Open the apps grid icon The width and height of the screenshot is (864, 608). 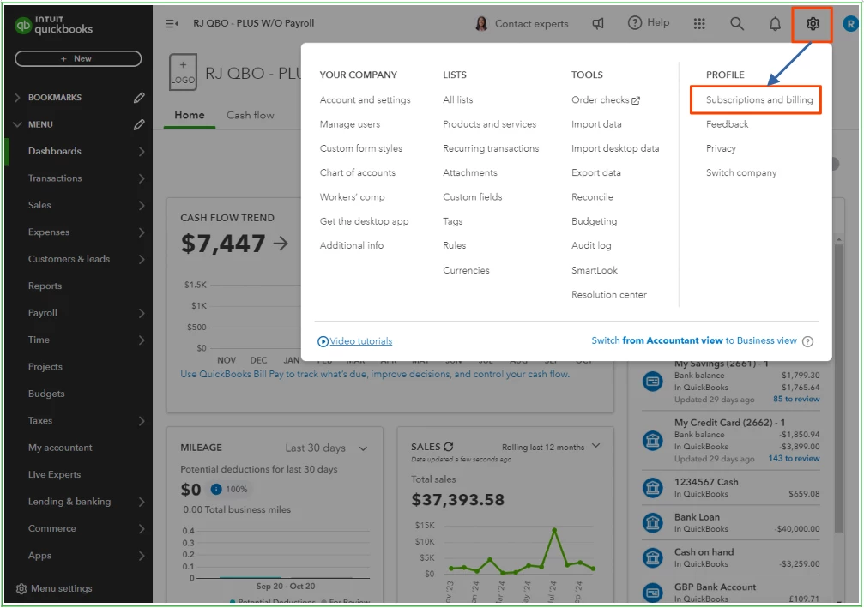click(x=699, y=24)
